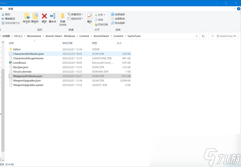Click the navigation pane scrollbar thumb

3,110
